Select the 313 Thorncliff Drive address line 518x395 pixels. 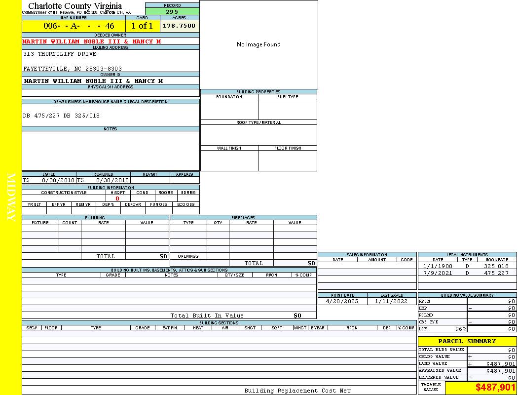60,54
